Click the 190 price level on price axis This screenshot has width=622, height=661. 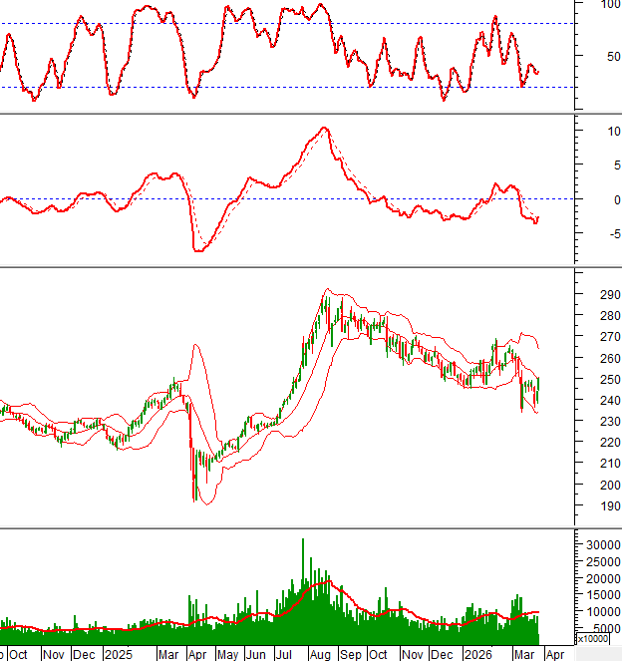point(596,506)
